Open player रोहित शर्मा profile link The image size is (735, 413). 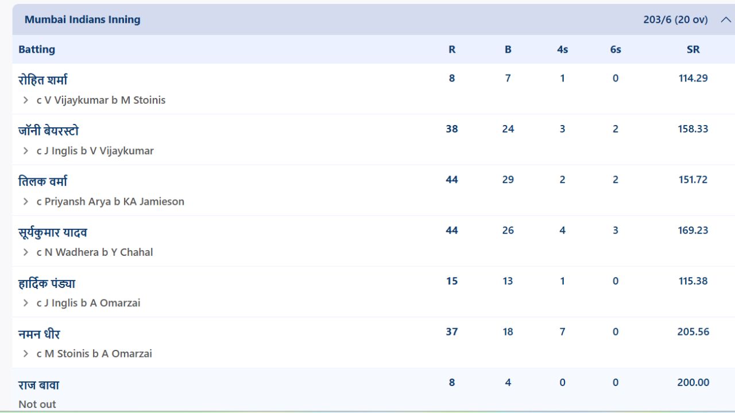tap(42, 80)
